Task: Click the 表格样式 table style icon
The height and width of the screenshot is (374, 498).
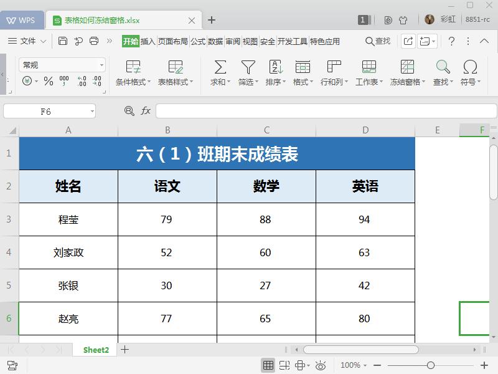Action: pos(175,69)
